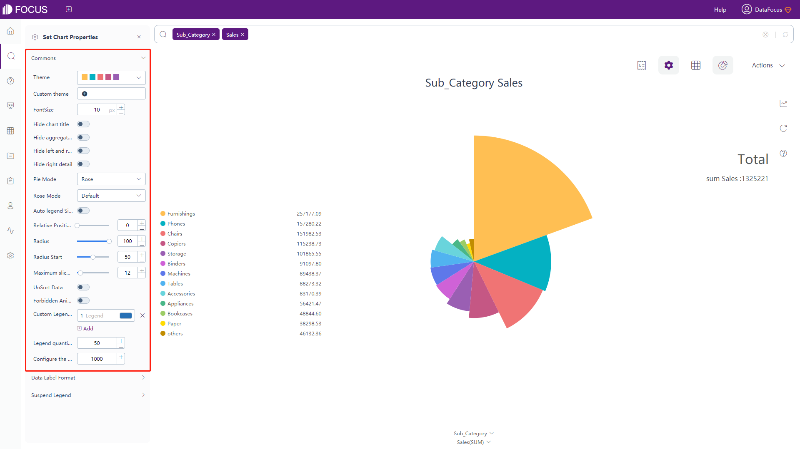The image size is (800, 449).
Task: Open the clipboard icon in left sidebar
Action: 11,181
